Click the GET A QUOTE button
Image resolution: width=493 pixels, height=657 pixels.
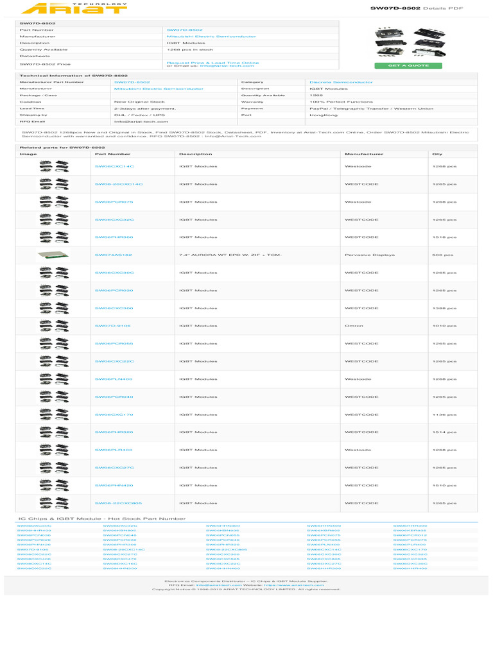pos(408,65)
